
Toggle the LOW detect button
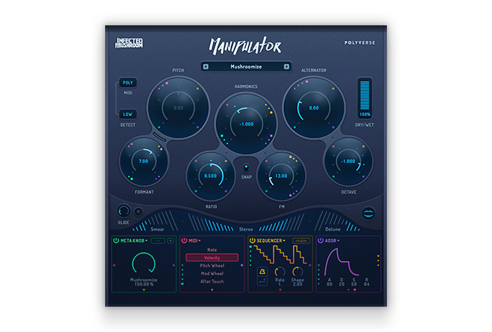coord(127,115)
